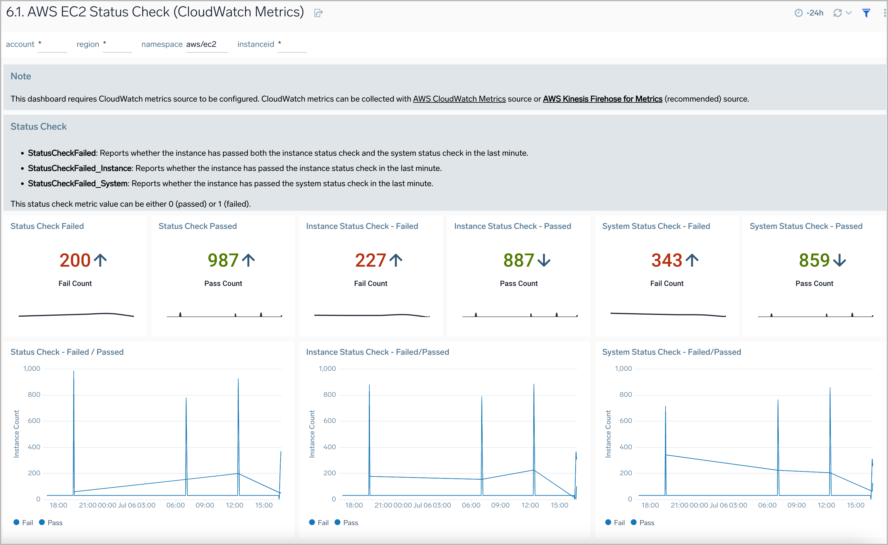888x545 pixels.
Task: Open the vertical dots more-options menu
Action: point(884,13)
